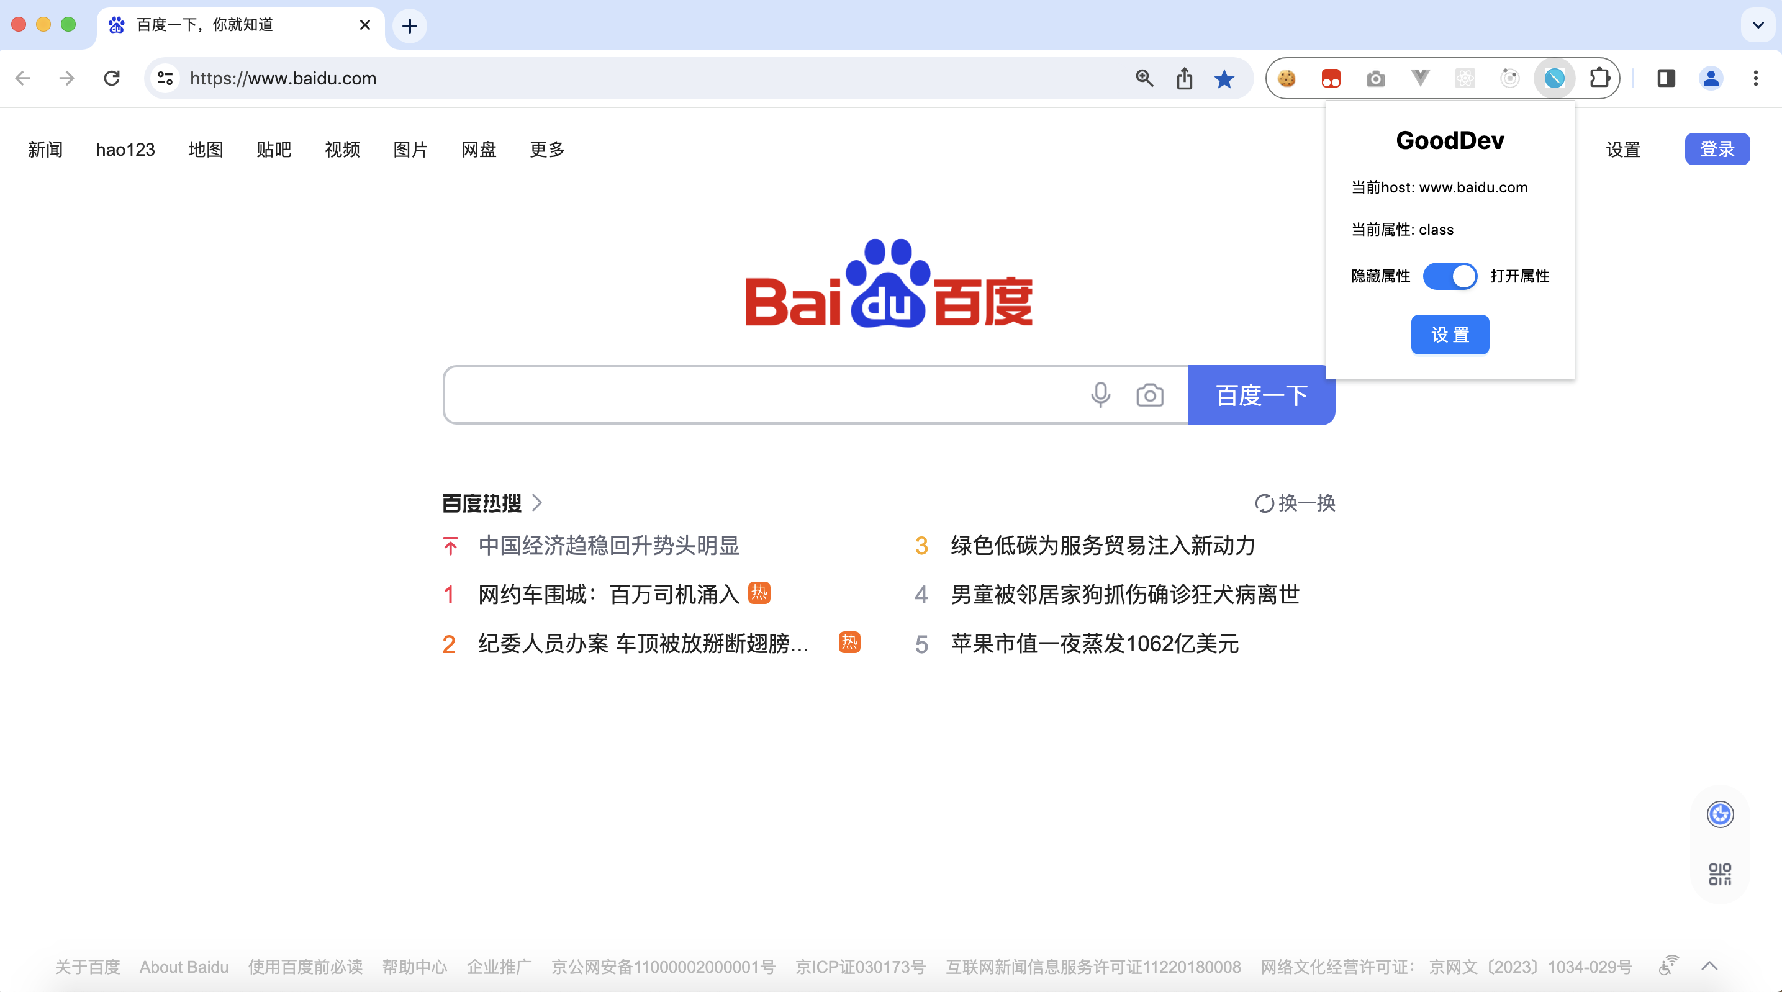Screen dimensions: 1782x992
Task: Open the Extensions puzzle menu
Action: [x=1599, y=78]
